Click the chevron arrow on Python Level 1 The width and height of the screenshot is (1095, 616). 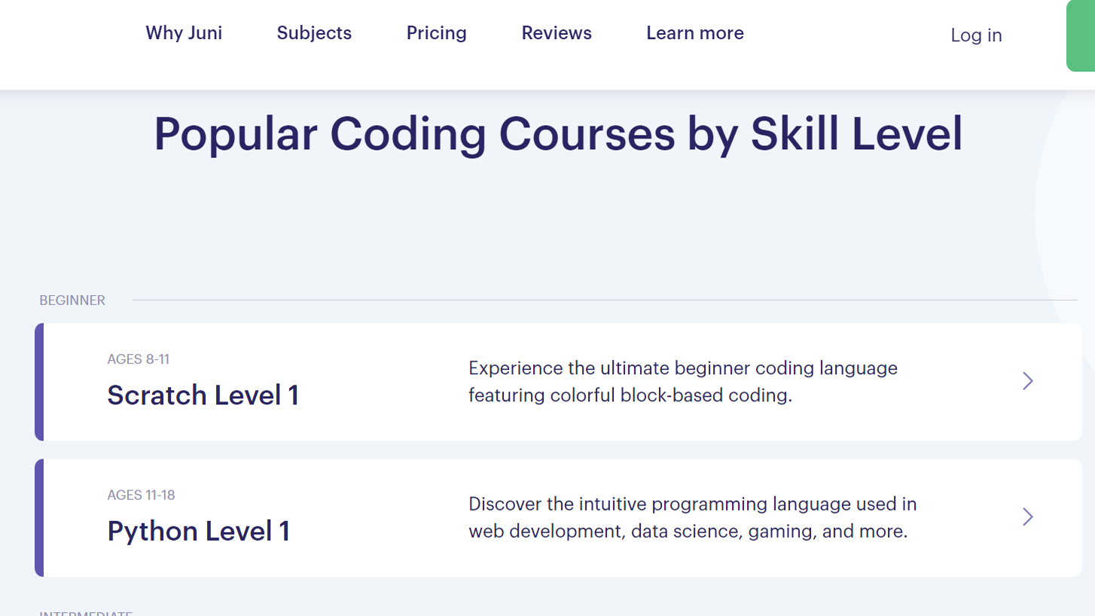coord(1027,517)
